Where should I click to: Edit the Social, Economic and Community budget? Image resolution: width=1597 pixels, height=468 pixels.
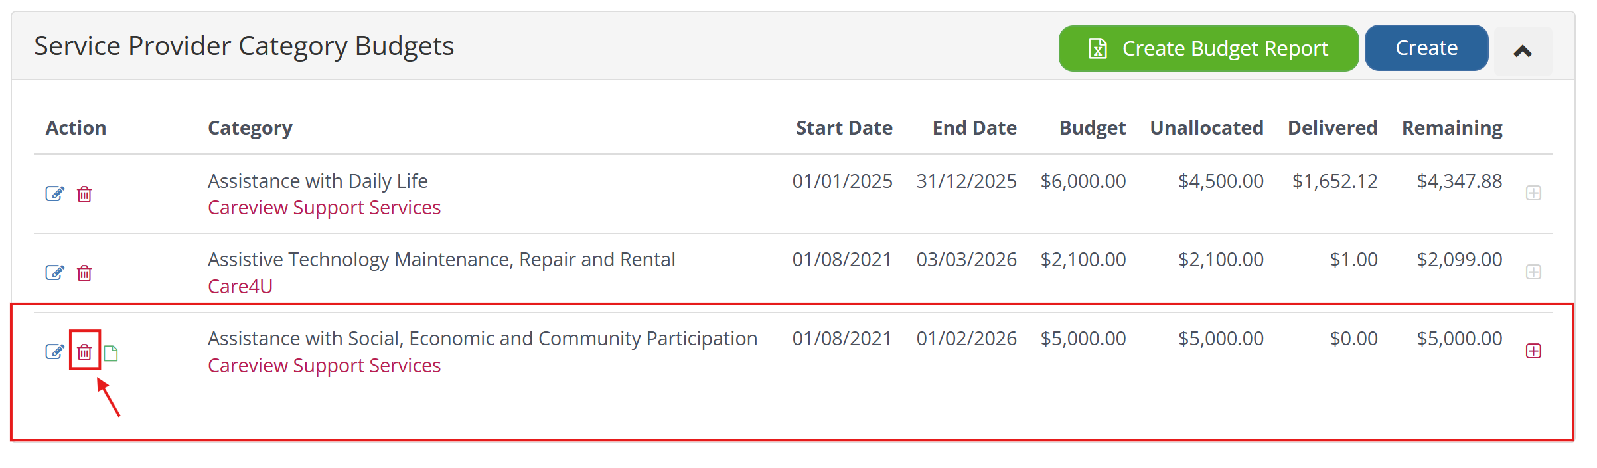point(54,352)
